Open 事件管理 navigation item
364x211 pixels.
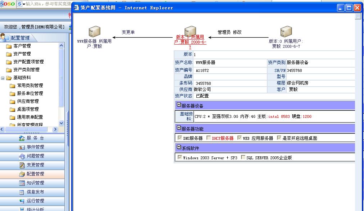[32, 147]
